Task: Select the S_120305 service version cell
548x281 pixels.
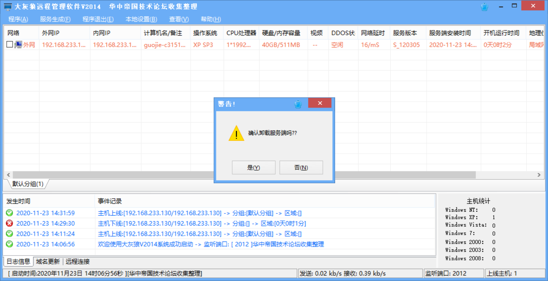Action: tap(406, 45)
